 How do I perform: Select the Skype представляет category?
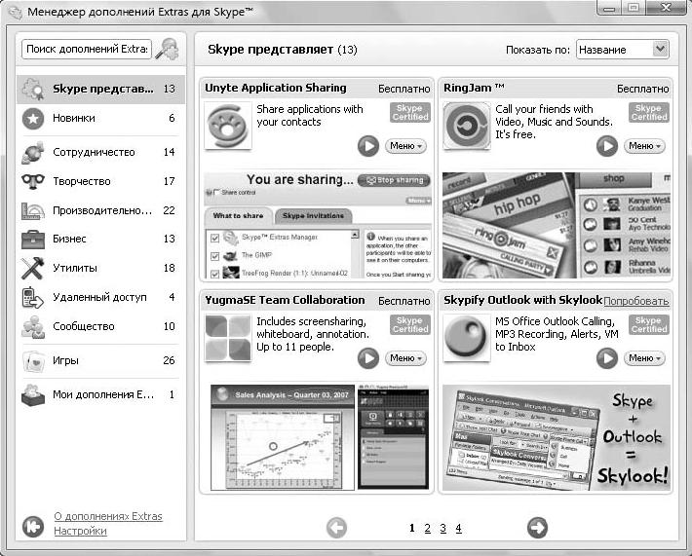pyautogui.click(x=100, y=89)
